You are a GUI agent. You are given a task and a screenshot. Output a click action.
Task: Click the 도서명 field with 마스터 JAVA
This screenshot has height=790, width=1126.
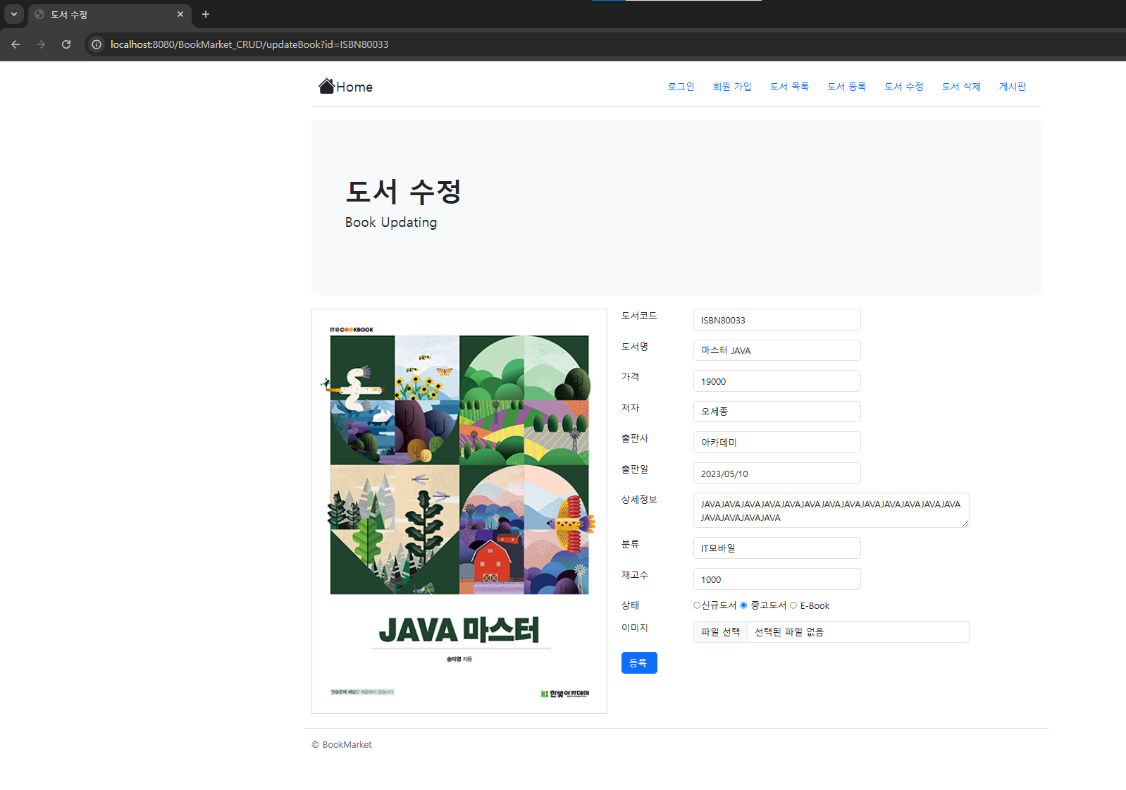coord(777,350)
